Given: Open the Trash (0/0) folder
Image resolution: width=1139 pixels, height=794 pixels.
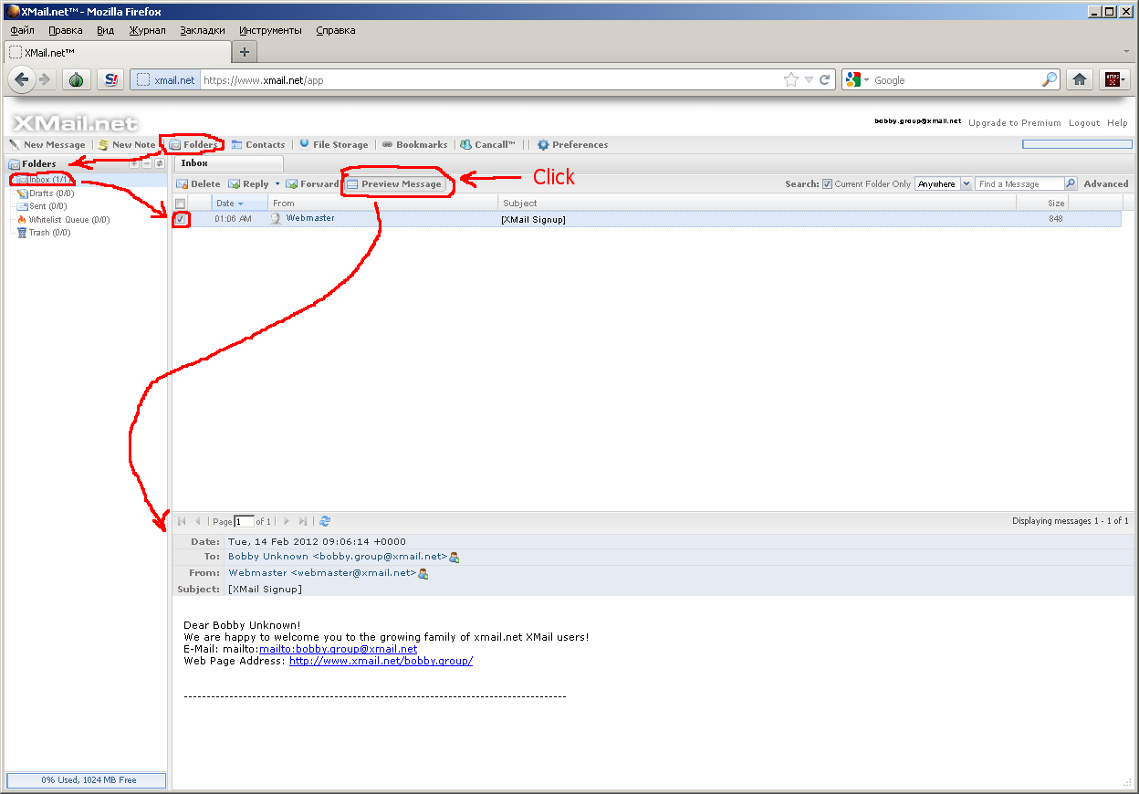Looking at the screenshot, I should tap(44, 233).
